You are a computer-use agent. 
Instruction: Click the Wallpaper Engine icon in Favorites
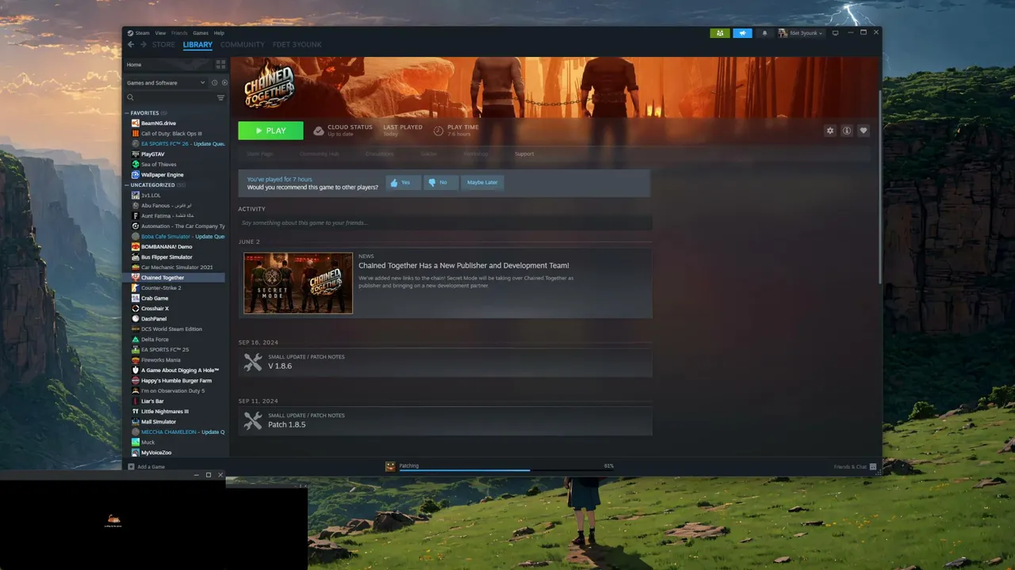coord(136,175)
